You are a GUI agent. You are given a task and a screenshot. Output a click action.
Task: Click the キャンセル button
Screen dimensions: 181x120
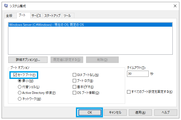(x=115, y=112)
